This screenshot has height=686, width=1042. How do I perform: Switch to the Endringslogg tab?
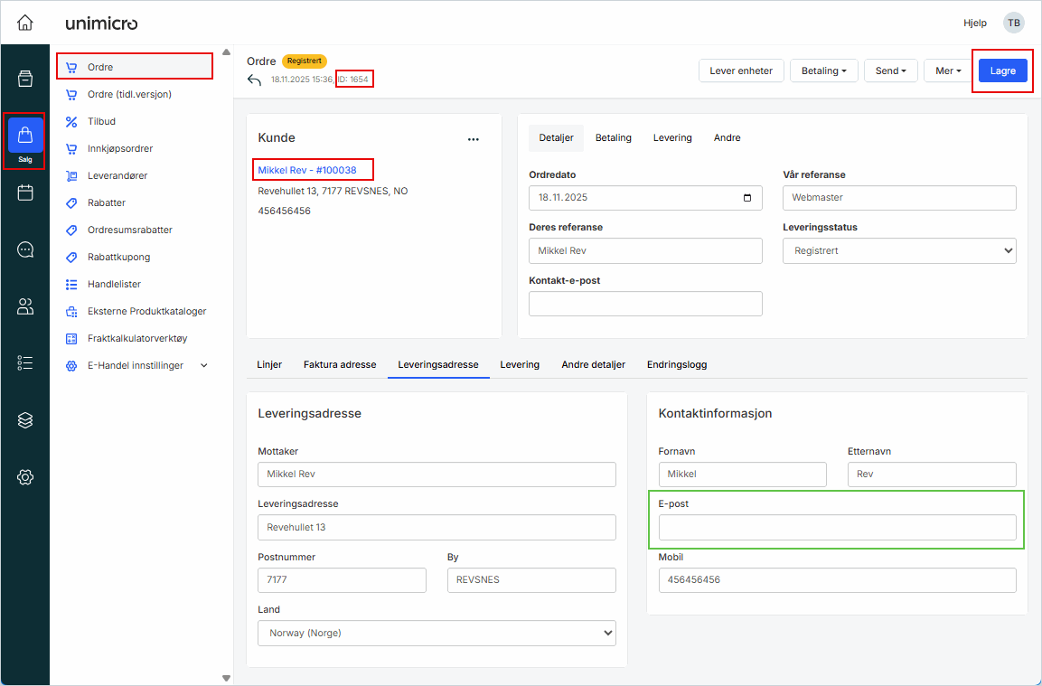(676, 364)
